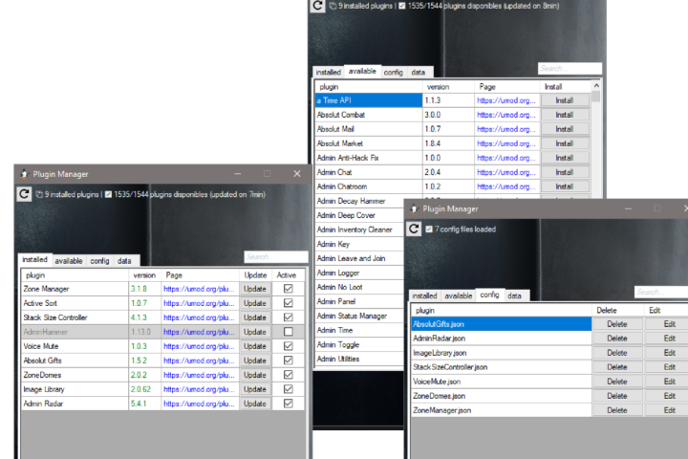Disable the Zone Manager Active checkbox
Image resolution: width=688 pixels, height=459 pixels.
click(288, 289)
